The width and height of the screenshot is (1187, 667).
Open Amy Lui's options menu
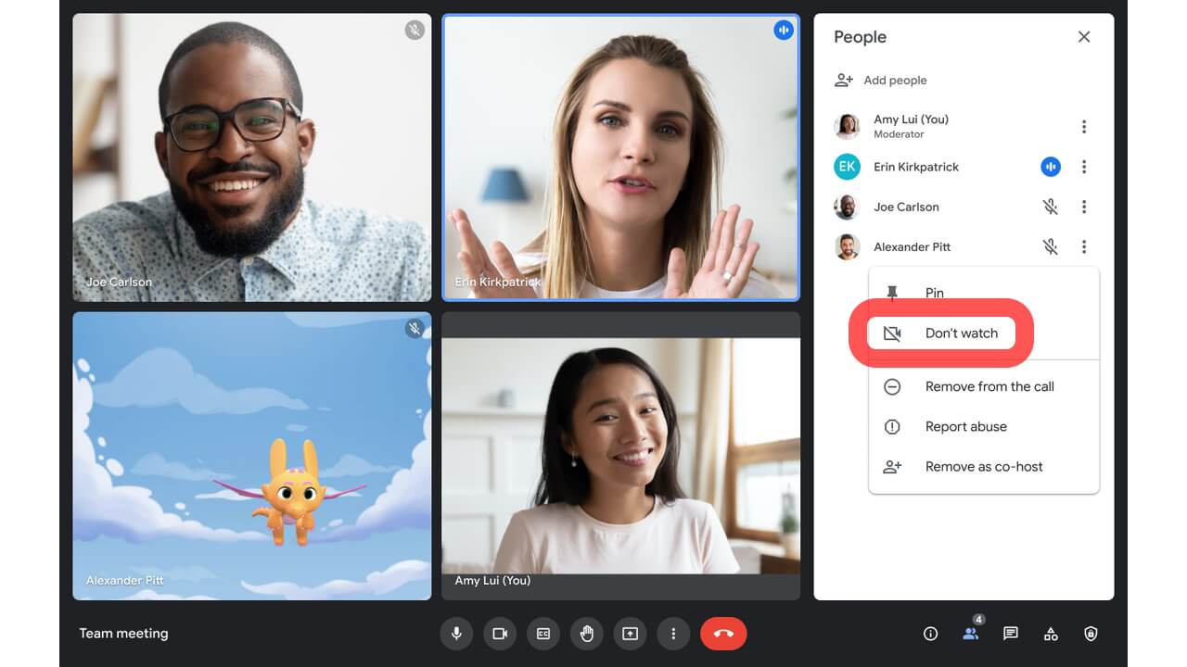tap(1084, 126)
